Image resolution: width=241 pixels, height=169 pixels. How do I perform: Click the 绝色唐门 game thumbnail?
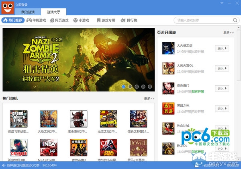168,89
